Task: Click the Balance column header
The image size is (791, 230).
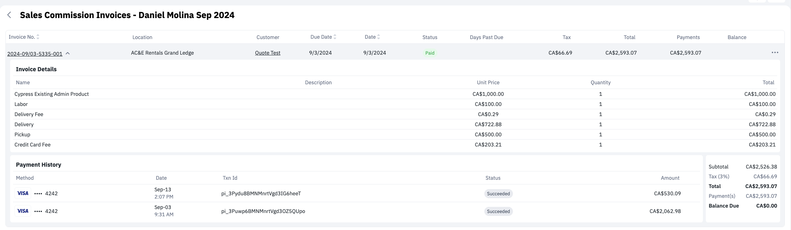Action: click(x=737, y=37)
